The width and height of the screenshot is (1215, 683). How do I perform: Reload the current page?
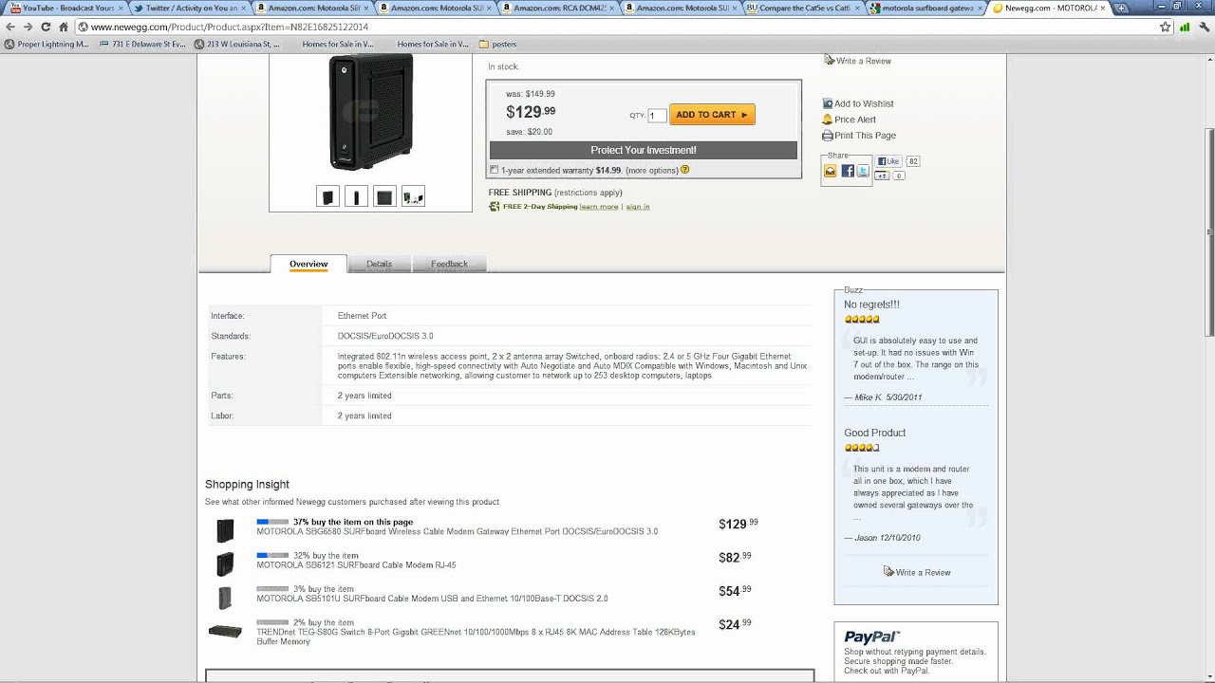pos(45,27)
